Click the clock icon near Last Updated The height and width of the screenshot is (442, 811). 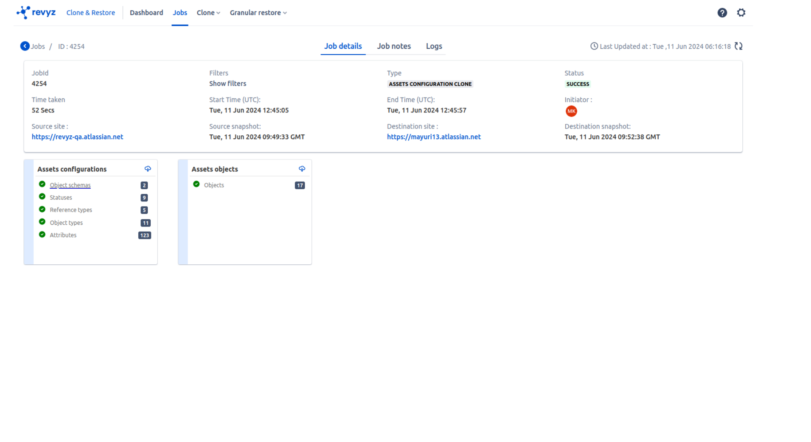(x=594, y=46)
